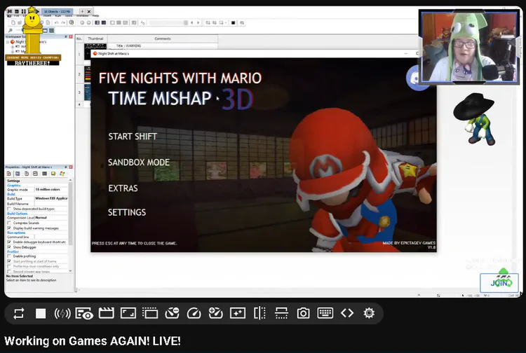Click the rewind icon in the debugger bar
Viewport: 526px width, 353px height.
pos(10,11)
